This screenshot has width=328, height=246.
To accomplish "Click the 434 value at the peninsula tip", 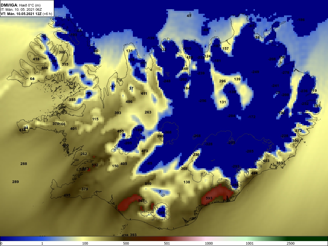I will (22, 130).
